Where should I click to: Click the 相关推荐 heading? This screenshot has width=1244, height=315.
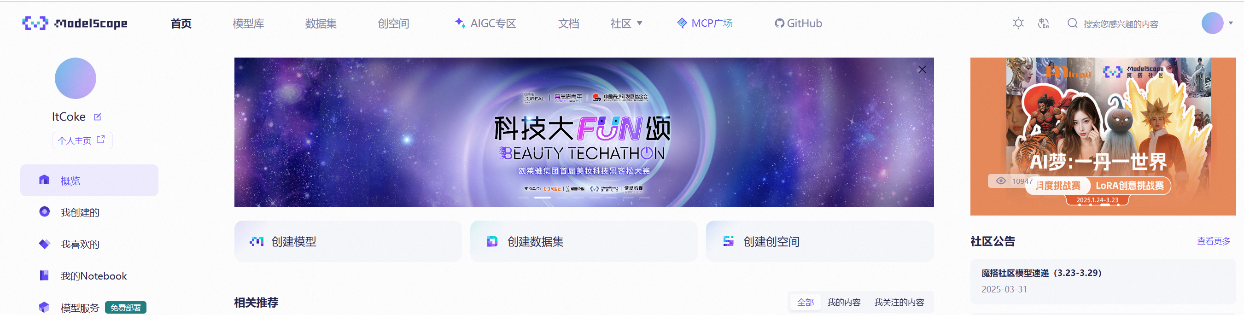pyautogui.click(x=256, y=303)
